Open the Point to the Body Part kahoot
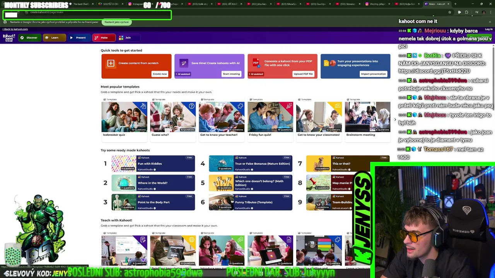The image size is (495, 278). click(x=153, y=202)
